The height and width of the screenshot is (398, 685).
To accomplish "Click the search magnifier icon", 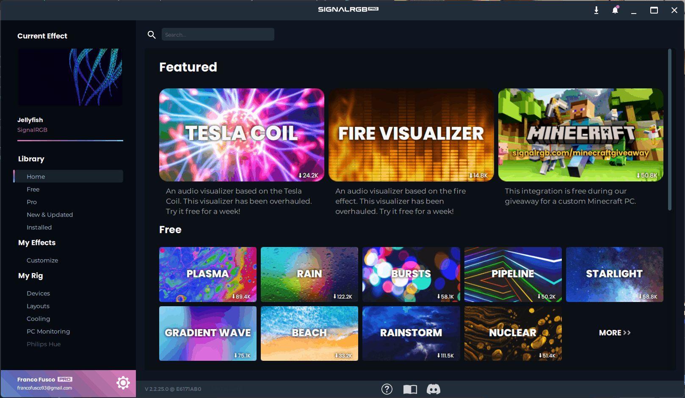I will click(x=152, y=35).
